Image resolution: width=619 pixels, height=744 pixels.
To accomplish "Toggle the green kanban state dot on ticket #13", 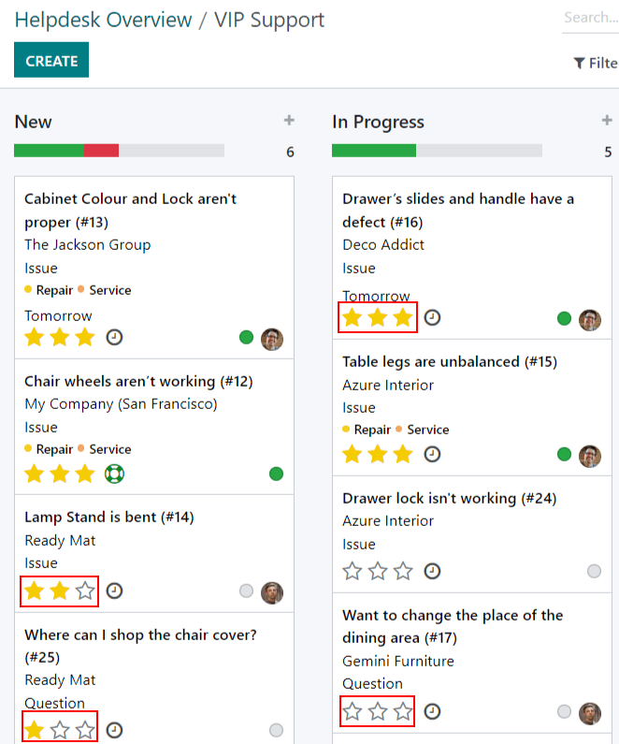I will tap(246, 337).
